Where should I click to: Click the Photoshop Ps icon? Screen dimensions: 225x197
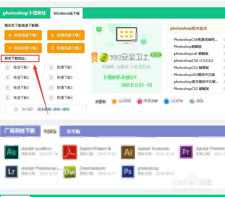point(128,171)
